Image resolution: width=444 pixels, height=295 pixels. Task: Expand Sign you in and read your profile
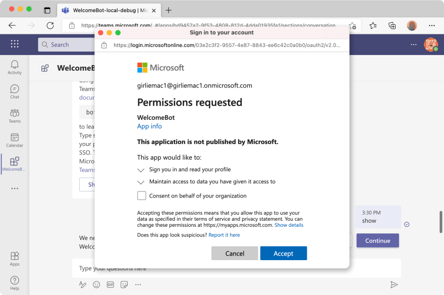pyautogui.click(x=141, y=170)
